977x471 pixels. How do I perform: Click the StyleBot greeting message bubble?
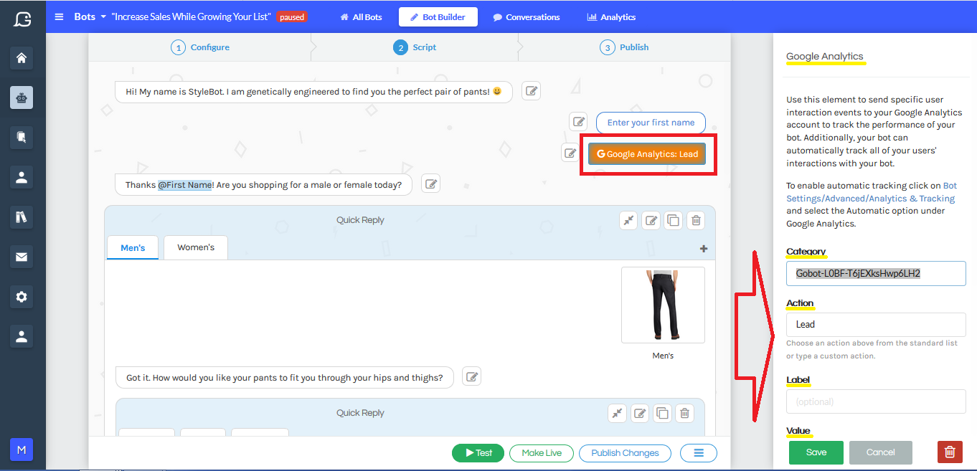313,92
